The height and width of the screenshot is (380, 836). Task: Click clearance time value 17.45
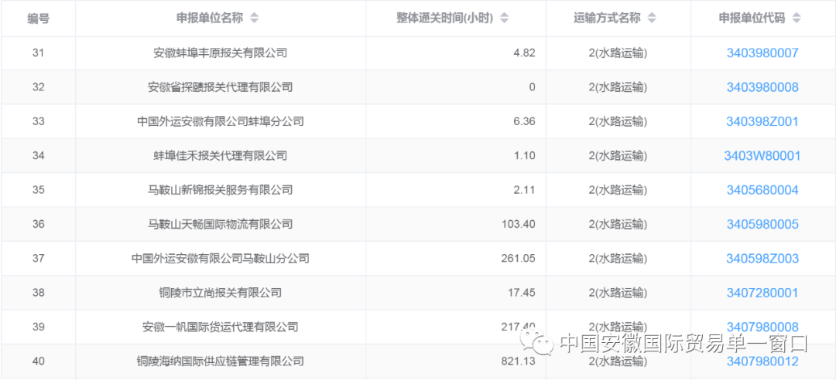point(522,293)
